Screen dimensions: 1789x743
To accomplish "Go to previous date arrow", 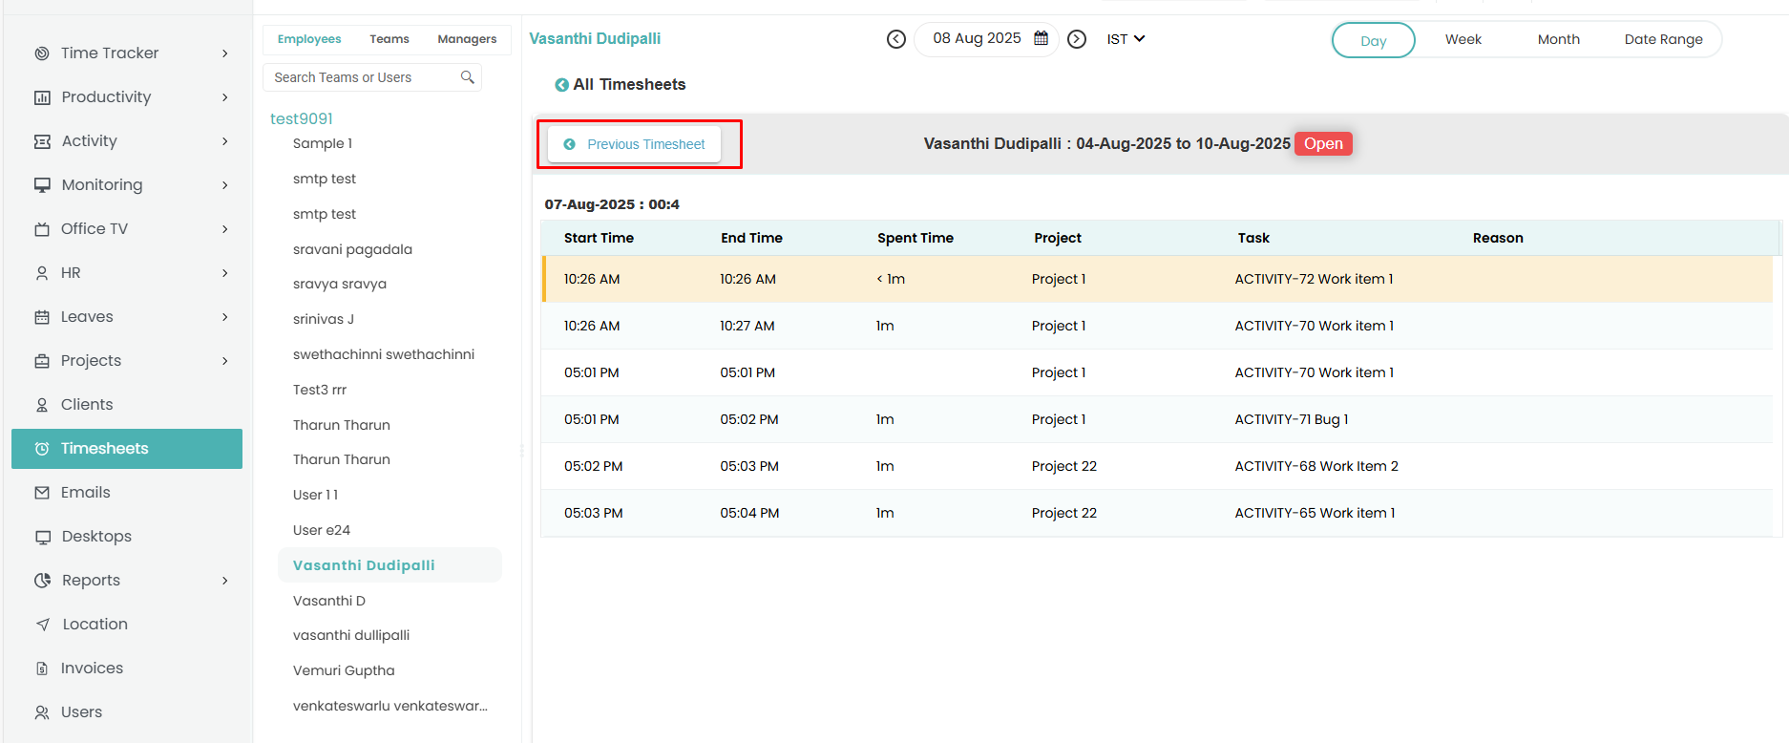I will [x=895, y=39].
